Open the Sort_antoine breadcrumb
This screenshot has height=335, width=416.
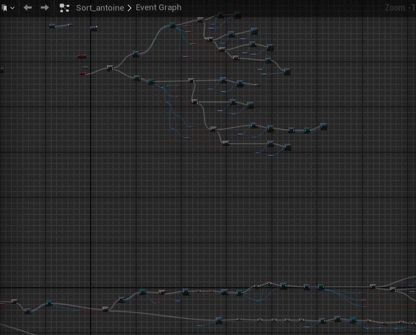click(100, 8)
